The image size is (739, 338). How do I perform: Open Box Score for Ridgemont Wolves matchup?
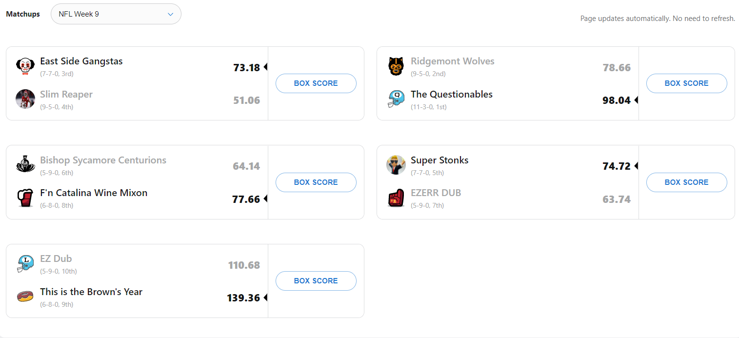(686, 83)
